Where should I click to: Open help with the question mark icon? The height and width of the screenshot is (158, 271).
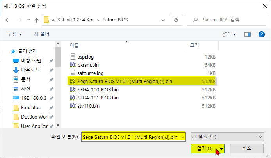pos(262,34)
